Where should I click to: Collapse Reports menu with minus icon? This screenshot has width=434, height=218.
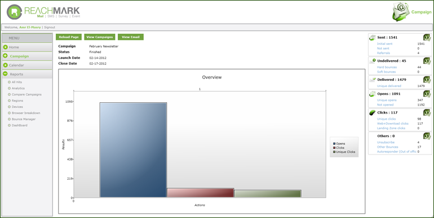(x=5, y=74)
